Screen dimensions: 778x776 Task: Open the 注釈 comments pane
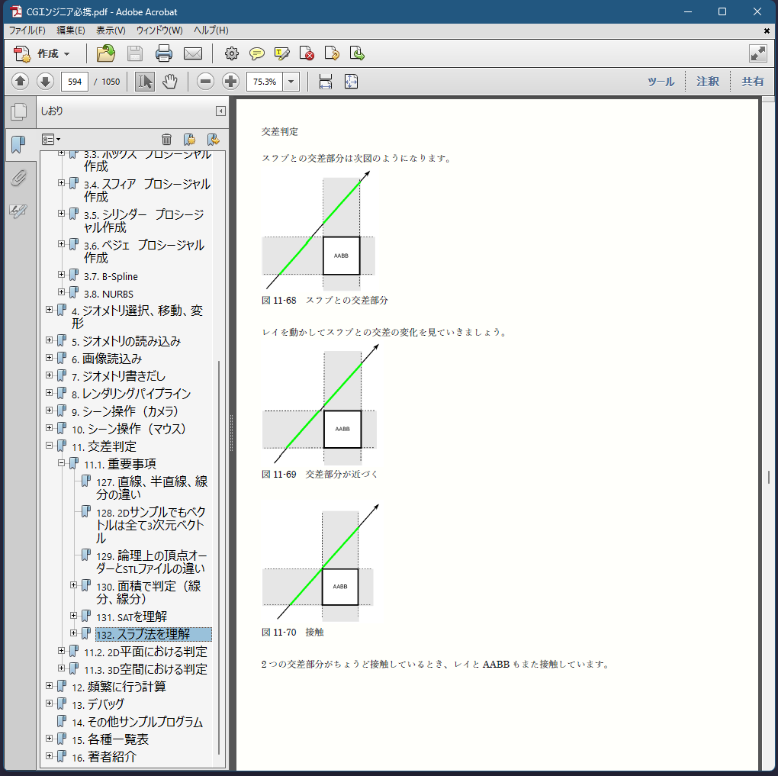[x=707, y=82]
